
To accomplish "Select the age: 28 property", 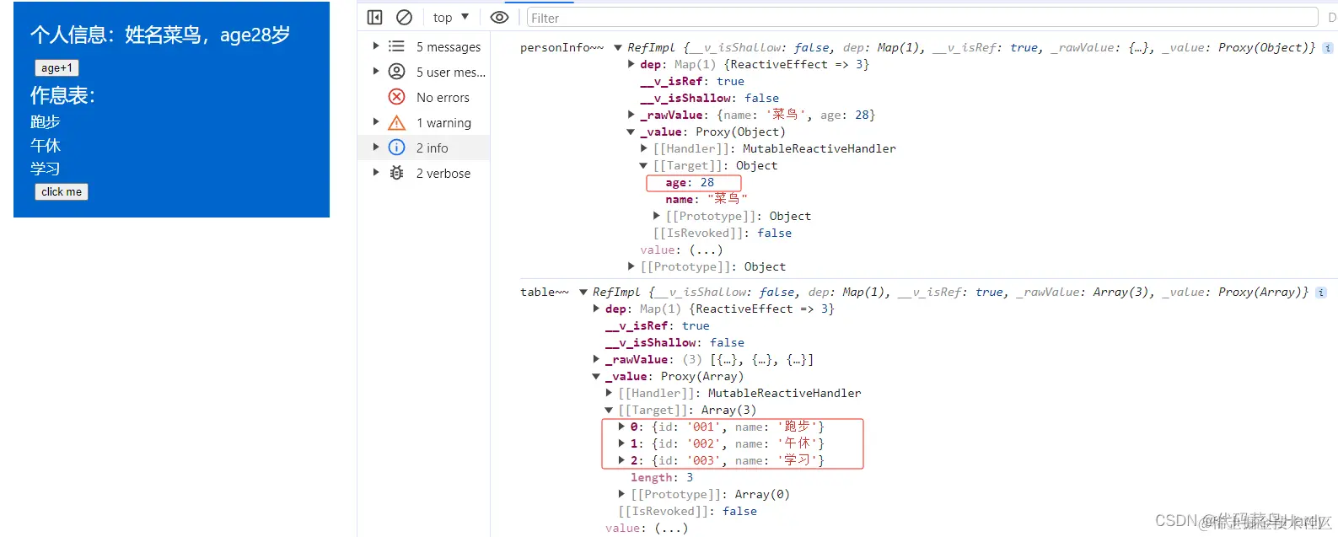I will coord(690,182).
